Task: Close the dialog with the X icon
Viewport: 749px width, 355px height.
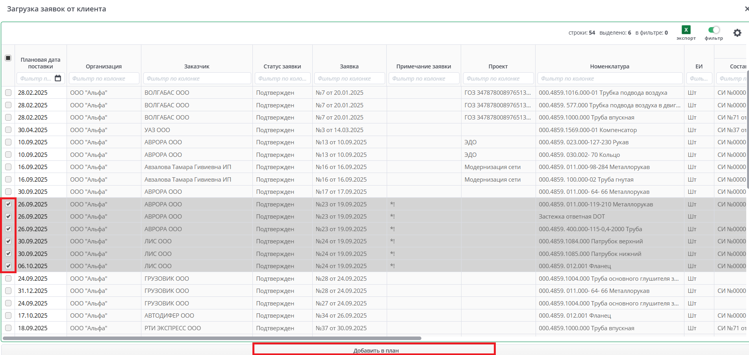Action: click(746, 9)
